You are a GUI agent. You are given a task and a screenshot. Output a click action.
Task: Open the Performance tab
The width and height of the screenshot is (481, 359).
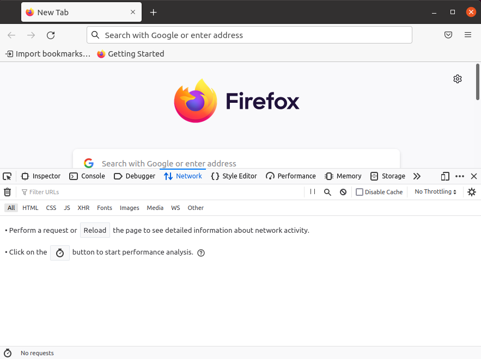click(x=291, y=176)
